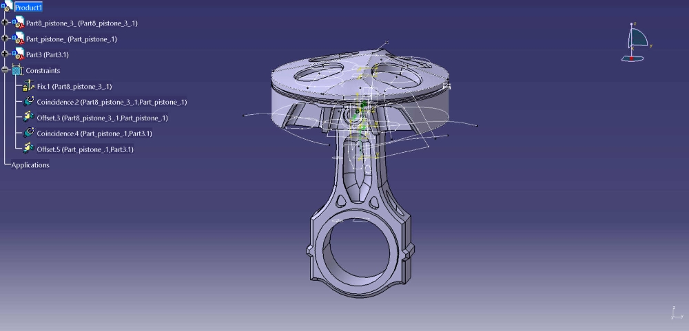Expand the Part3 (Part3.1) node
Image resolution: width=689 pixels, height=331 pixels.
(5, 54)
